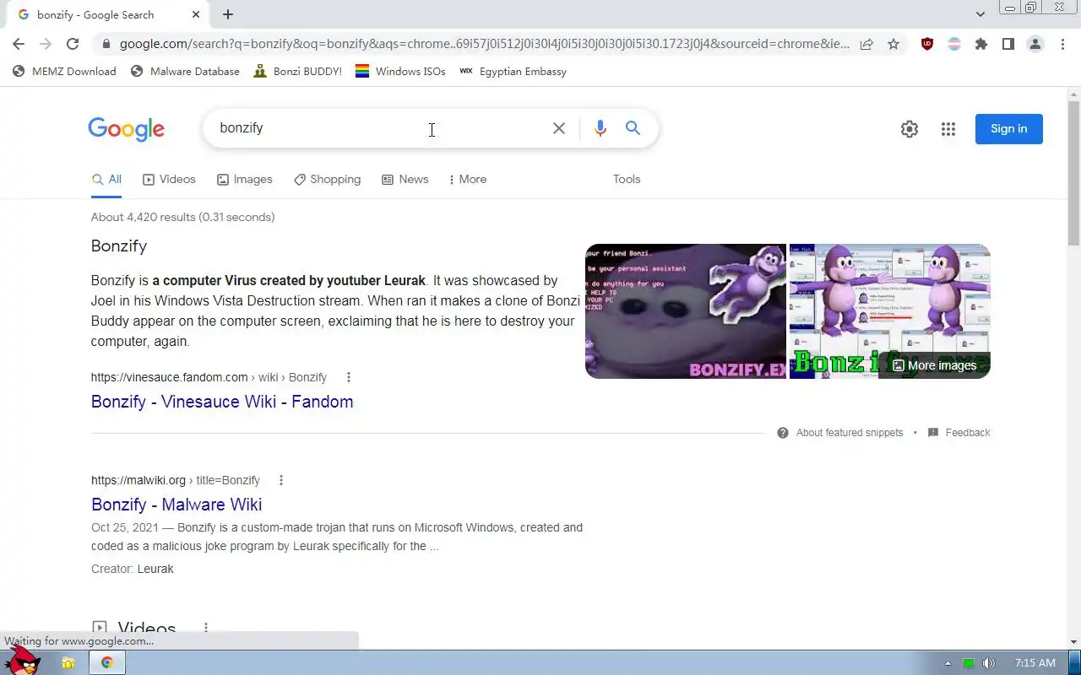Screen dimensions: 1081x675
Task: Expand the More search categories menu
Action: pyautogui.click(x=468, y=180)
